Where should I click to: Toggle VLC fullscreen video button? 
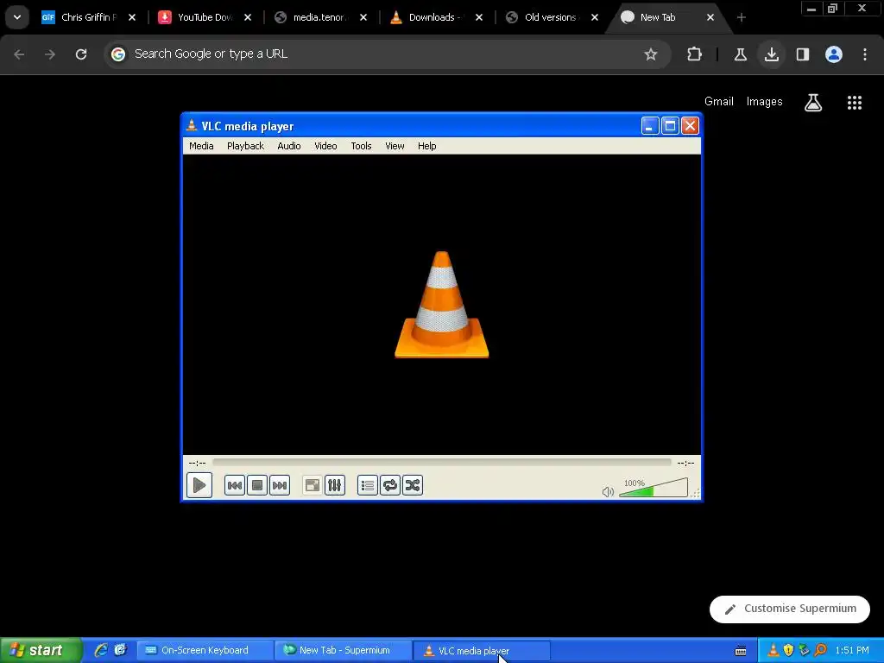[x=312, y=485]
